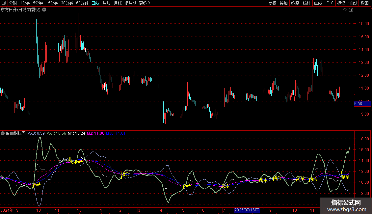
Task: Click the M2: 11.80 value label
Action: (x=95, y=133)
